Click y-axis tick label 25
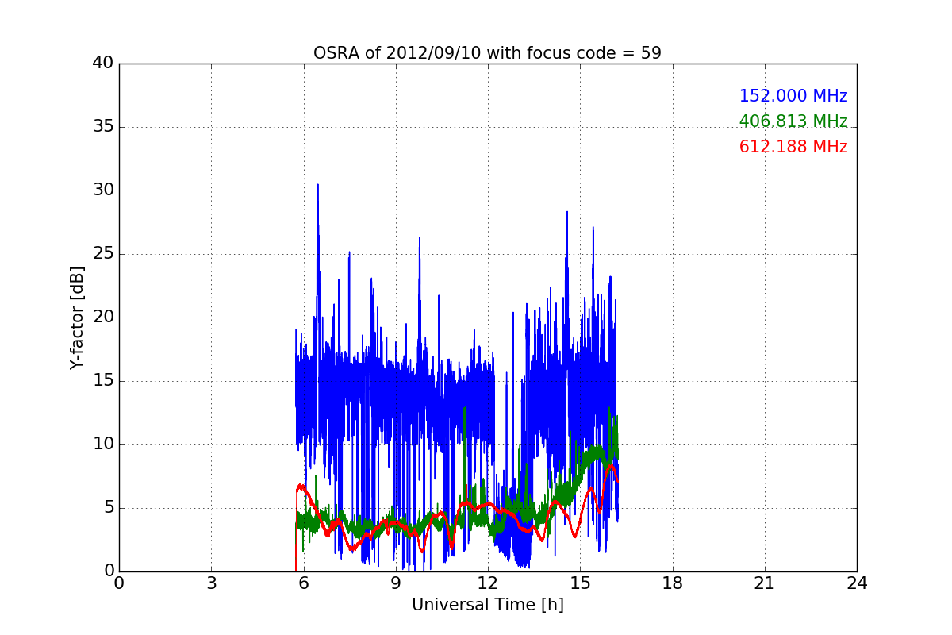 (x=103, y=254)
